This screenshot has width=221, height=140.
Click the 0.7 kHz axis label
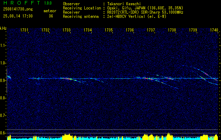point(3,115)
